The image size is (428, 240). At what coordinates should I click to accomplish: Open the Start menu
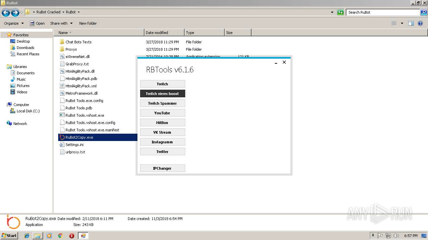(9, 235)
